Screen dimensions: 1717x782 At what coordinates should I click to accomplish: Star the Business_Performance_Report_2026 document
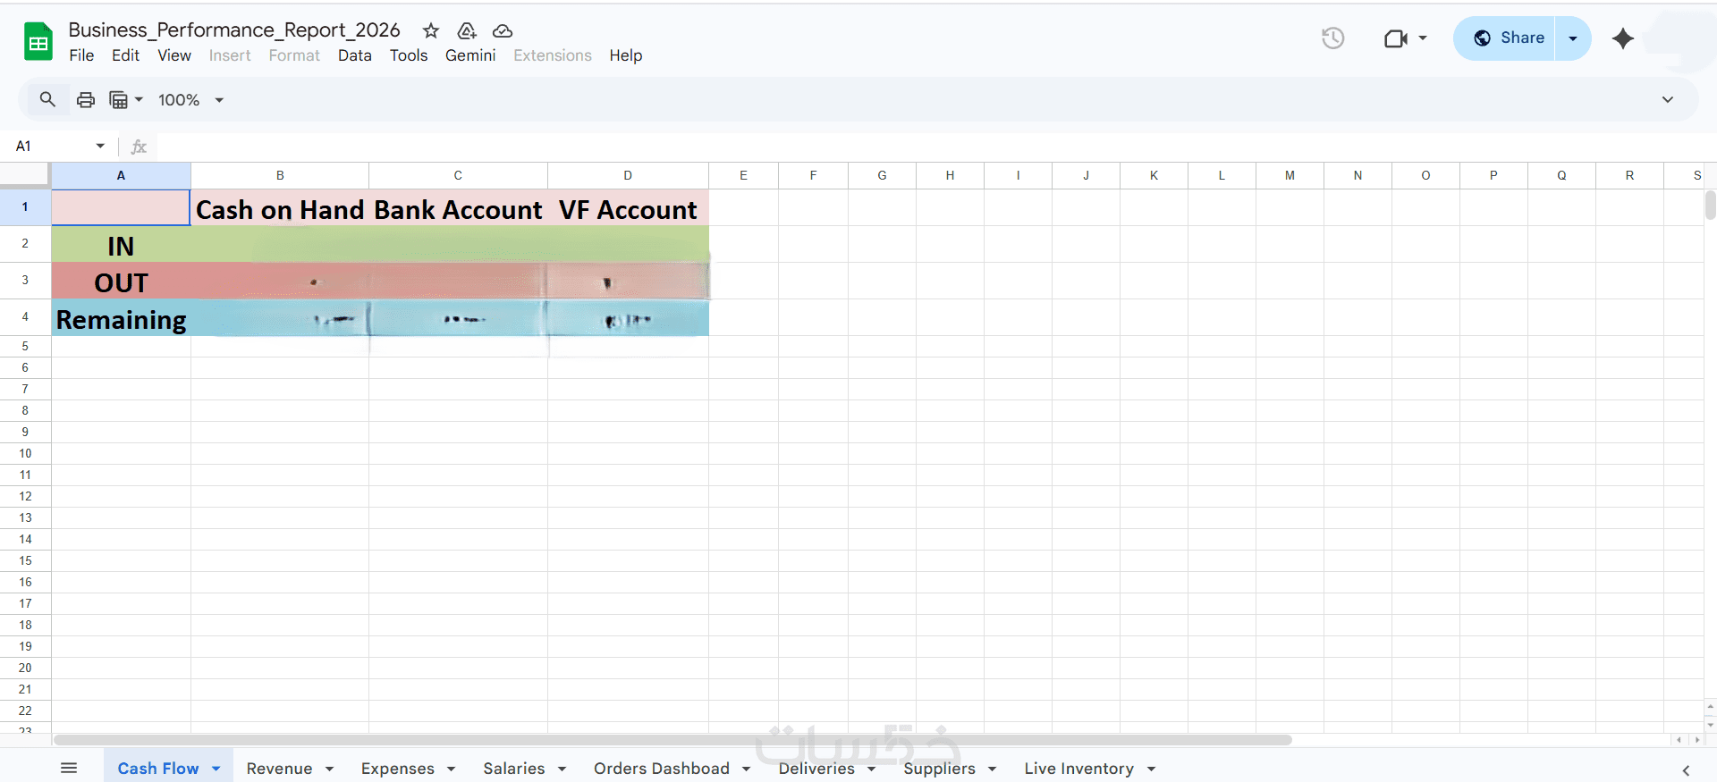[431, 30]
